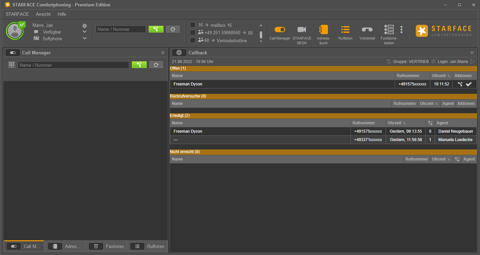Open Funktionstasten panel
Screen dimensions: 480x255
(x=389, y=30)
